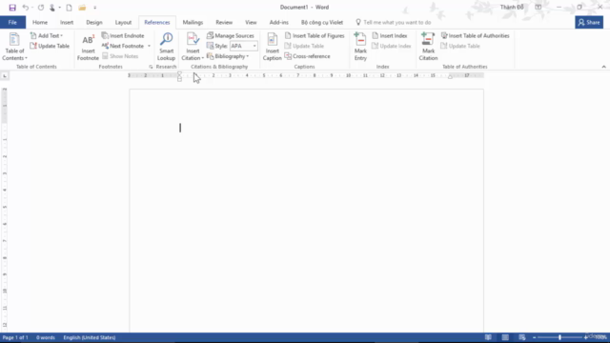The height and width of the screenshot is (343, 610).
Task: Click the zoom out minus button
Action: point(534,337)
